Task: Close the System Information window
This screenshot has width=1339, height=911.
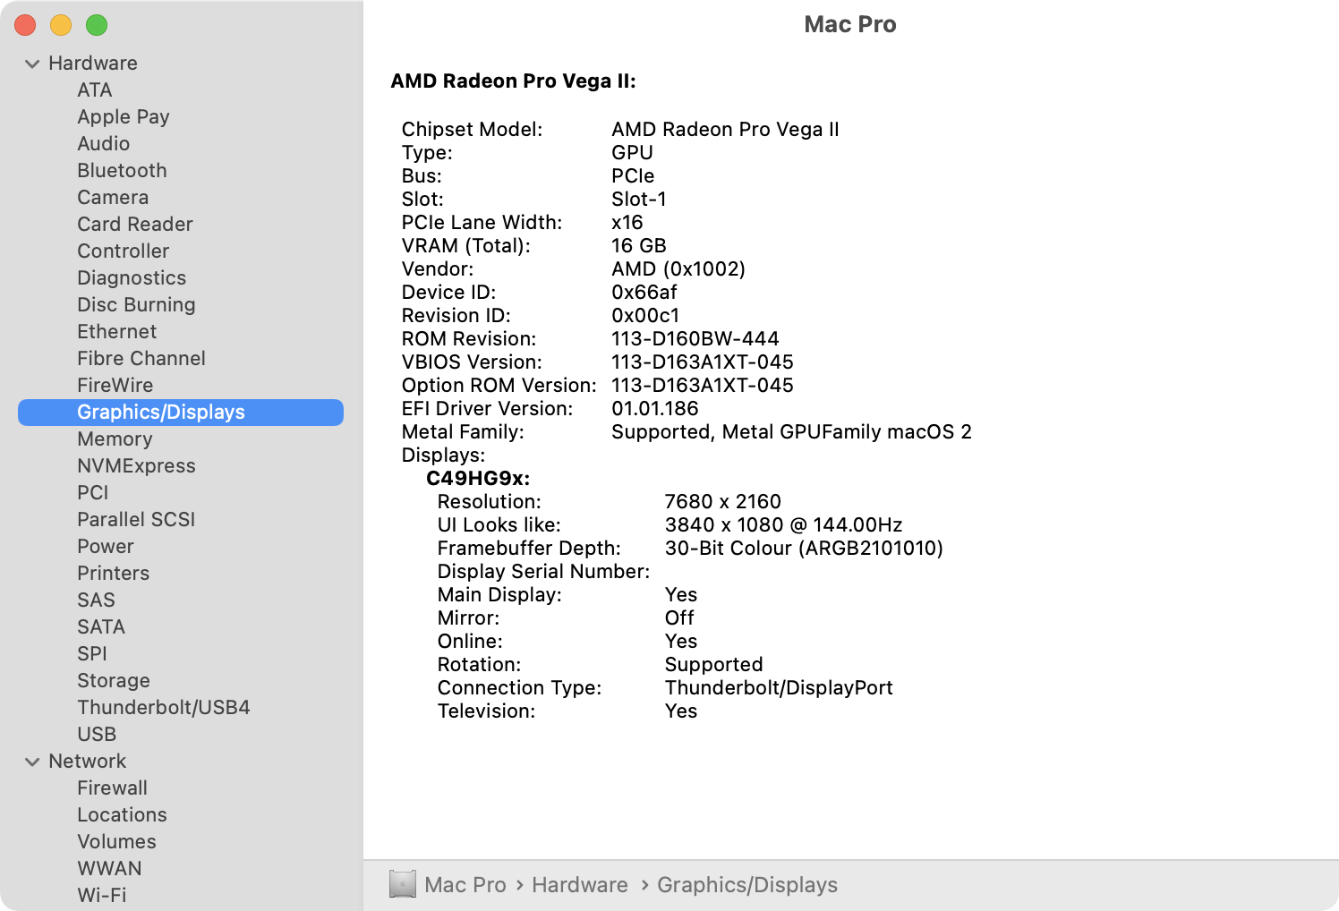Action: coord(25,25)
